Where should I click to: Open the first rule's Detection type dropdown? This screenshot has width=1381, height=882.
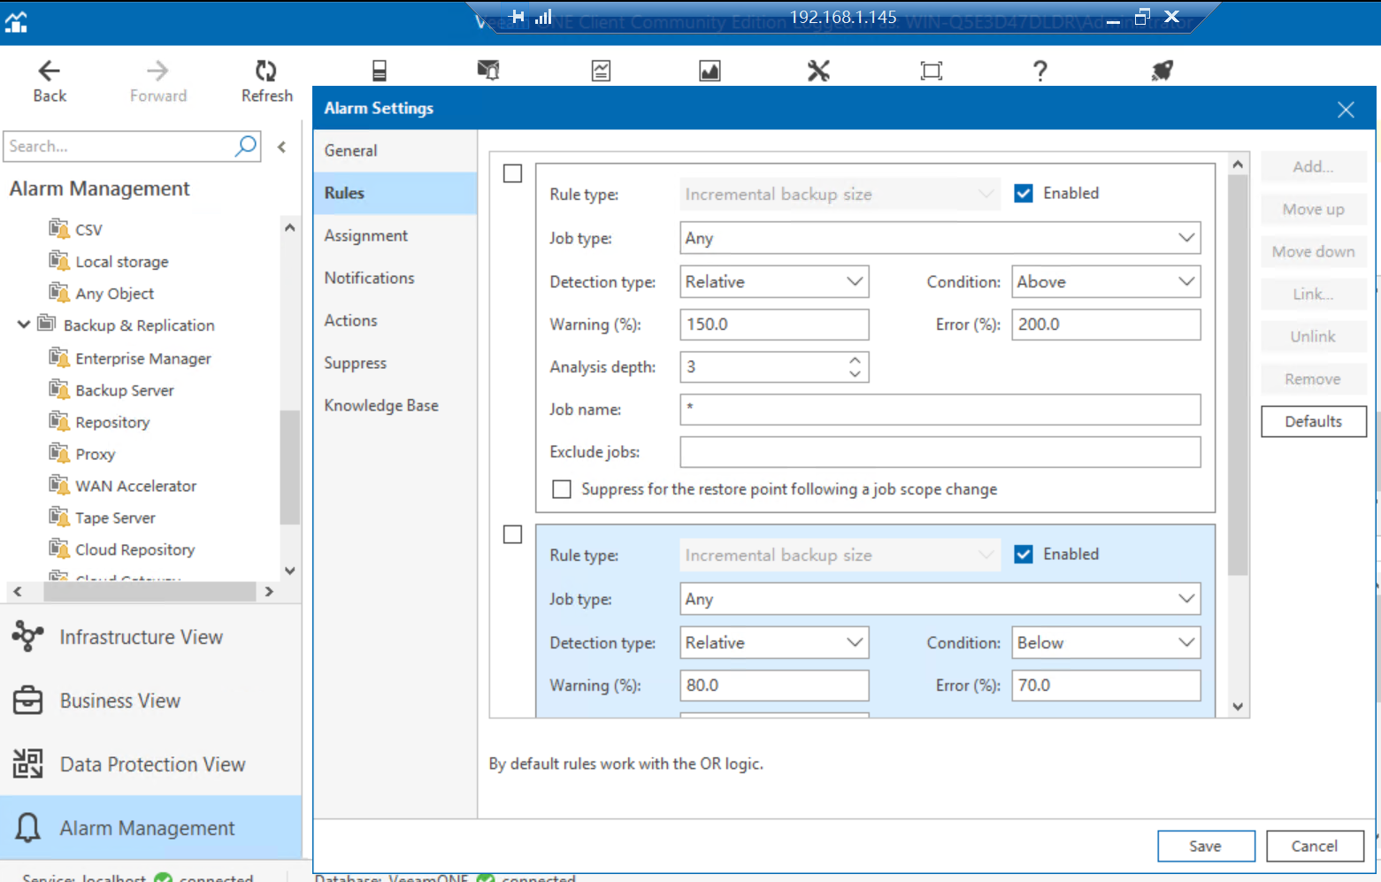(x=774, y=281)
